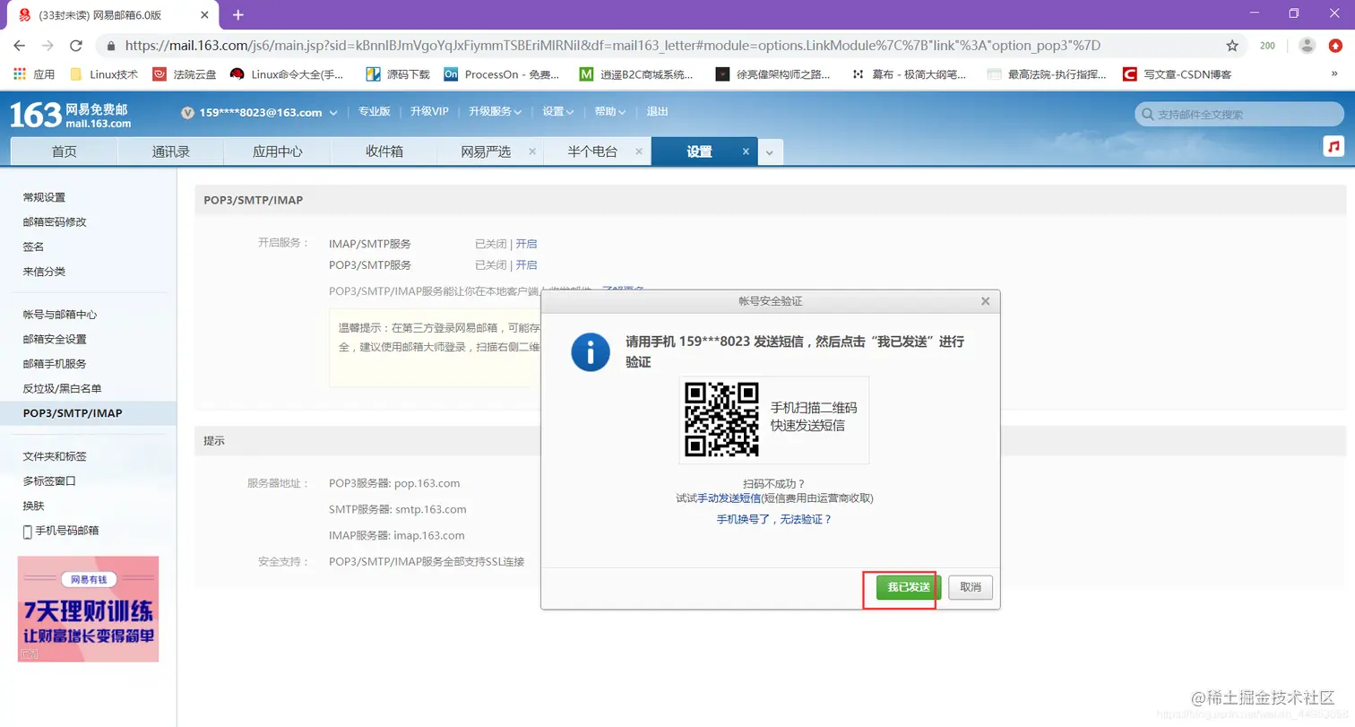Switch to the 网易严选 tab
1355x727 pixels.
tap(486, 151)
